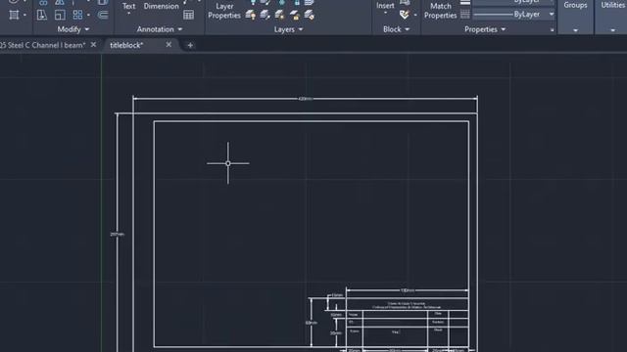
Task: Select the 60mm title block dimension text
Action: click(x=312, y=323)
